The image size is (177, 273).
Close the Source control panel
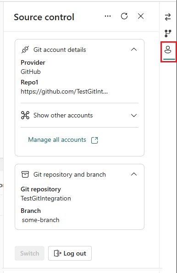point(141,16)
